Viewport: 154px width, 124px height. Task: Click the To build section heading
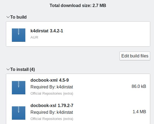[18, 17]
